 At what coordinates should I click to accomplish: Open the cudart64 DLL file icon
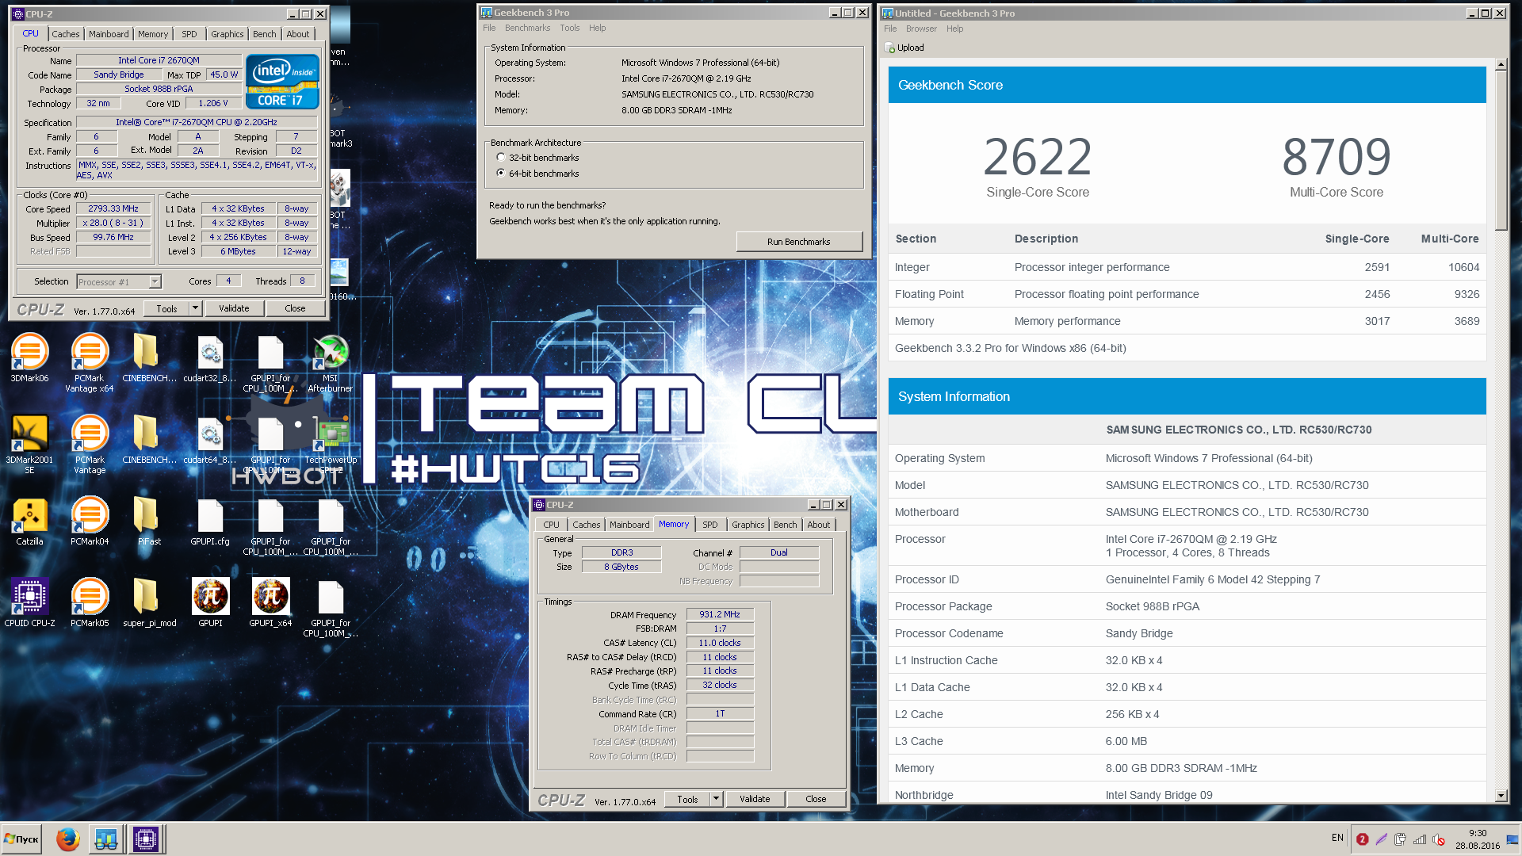click(x=210, y=440)
